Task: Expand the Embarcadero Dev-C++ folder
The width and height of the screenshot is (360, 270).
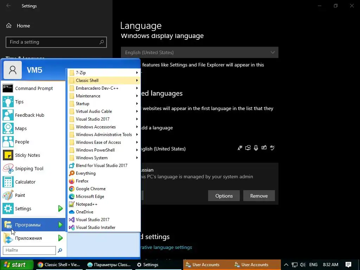Action: point(104,88)
